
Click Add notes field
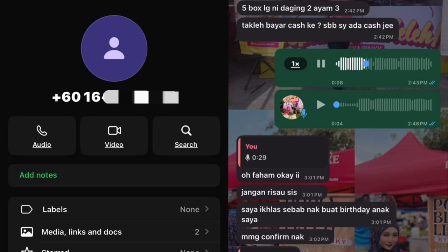[x=114, y=175]
